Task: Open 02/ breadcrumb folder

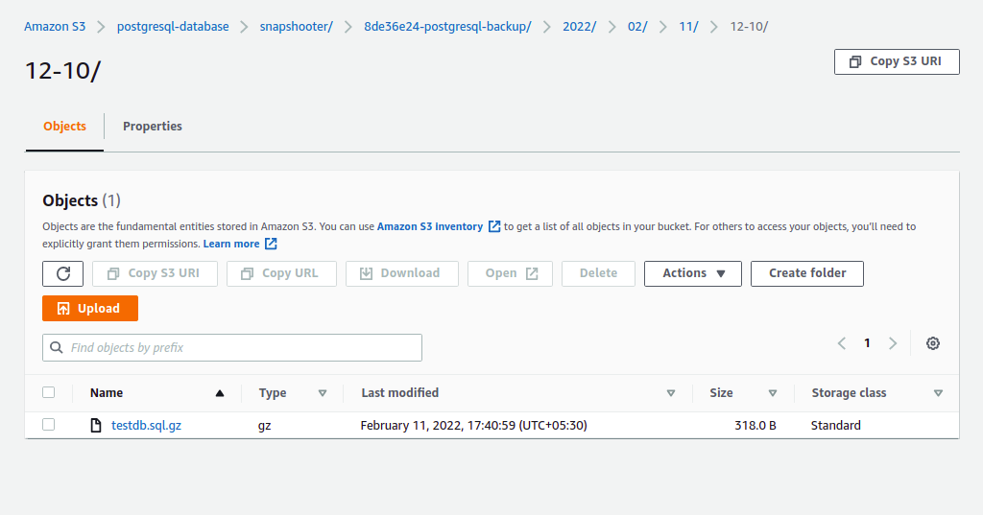Action: (x=637, y=27)
